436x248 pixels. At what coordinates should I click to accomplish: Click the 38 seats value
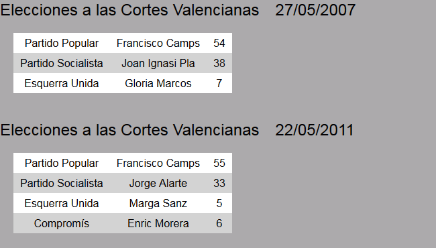[219, 63]
